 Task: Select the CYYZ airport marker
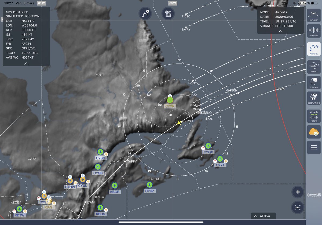44,196
